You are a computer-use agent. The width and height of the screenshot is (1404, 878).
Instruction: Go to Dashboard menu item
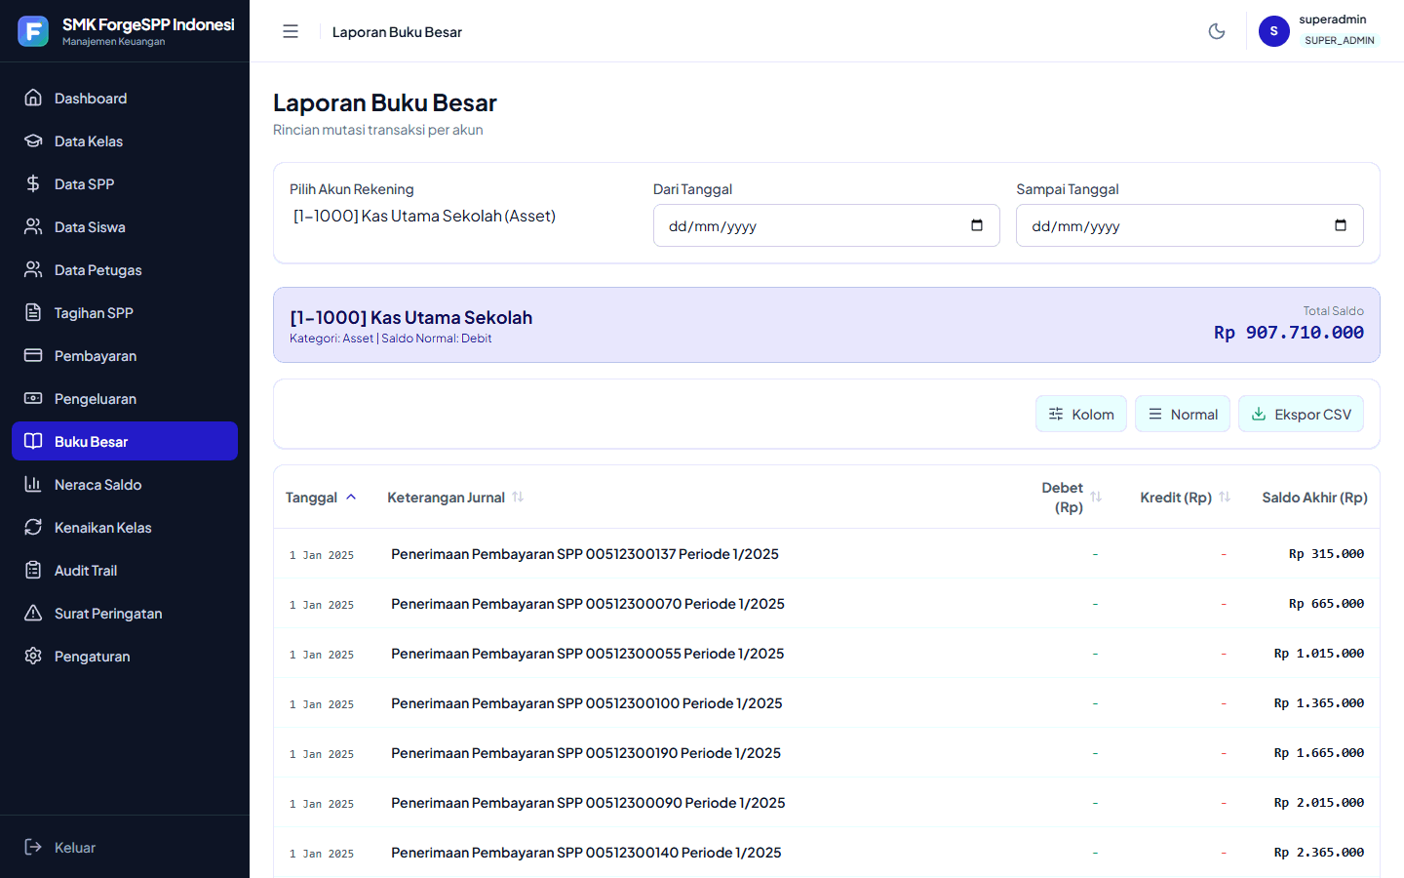[125, 98]
